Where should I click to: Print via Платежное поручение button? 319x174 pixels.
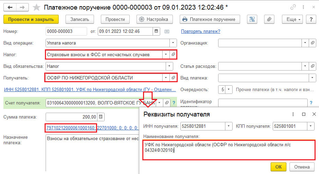point(210,19)
